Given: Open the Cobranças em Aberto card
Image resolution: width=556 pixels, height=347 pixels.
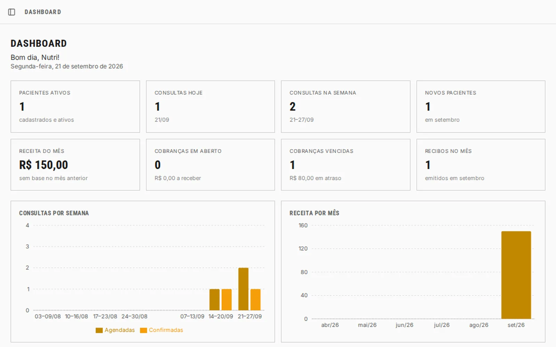Looking at the screenshot, I should 210,165.
